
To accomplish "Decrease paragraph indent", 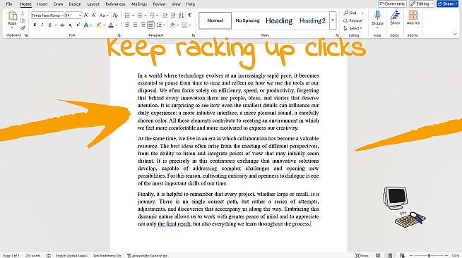I will [x=165, y=16].
